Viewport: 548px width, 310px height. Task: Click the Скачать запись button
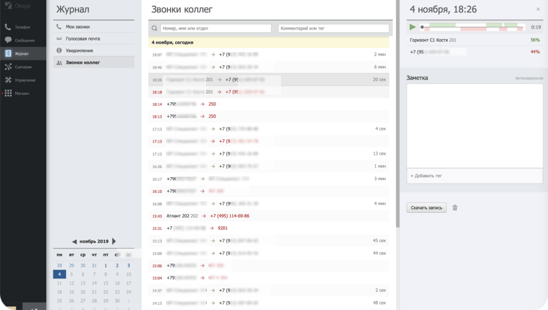click(x=426, y=208)
